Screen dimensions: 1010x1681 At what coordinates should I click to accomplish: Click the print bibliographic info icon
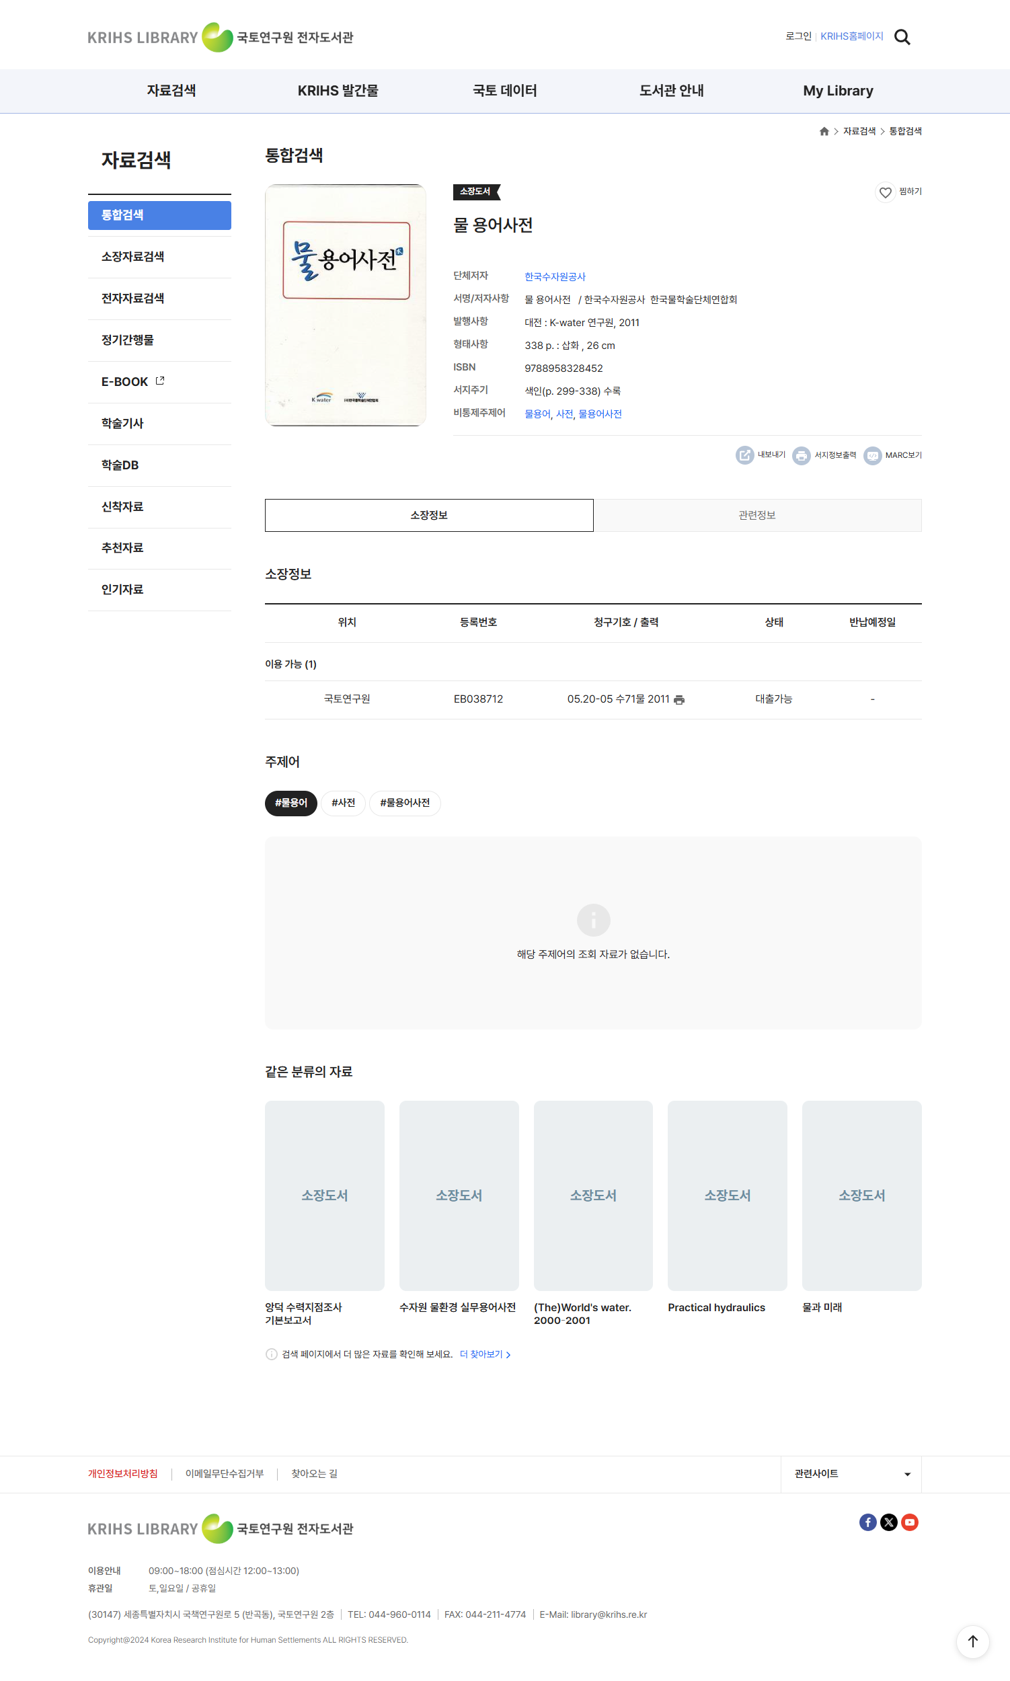(x=801, y=455)
